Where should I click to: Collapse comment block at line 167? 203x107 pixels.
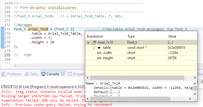(x=12, y=3)
